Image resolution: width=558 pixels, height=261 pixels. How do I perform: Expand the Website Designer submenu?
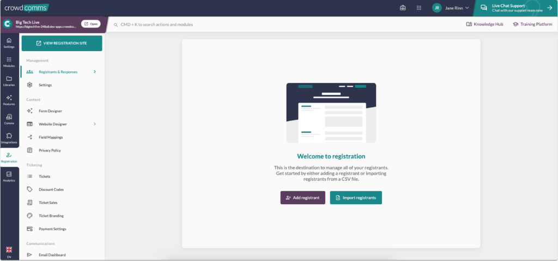95,124
